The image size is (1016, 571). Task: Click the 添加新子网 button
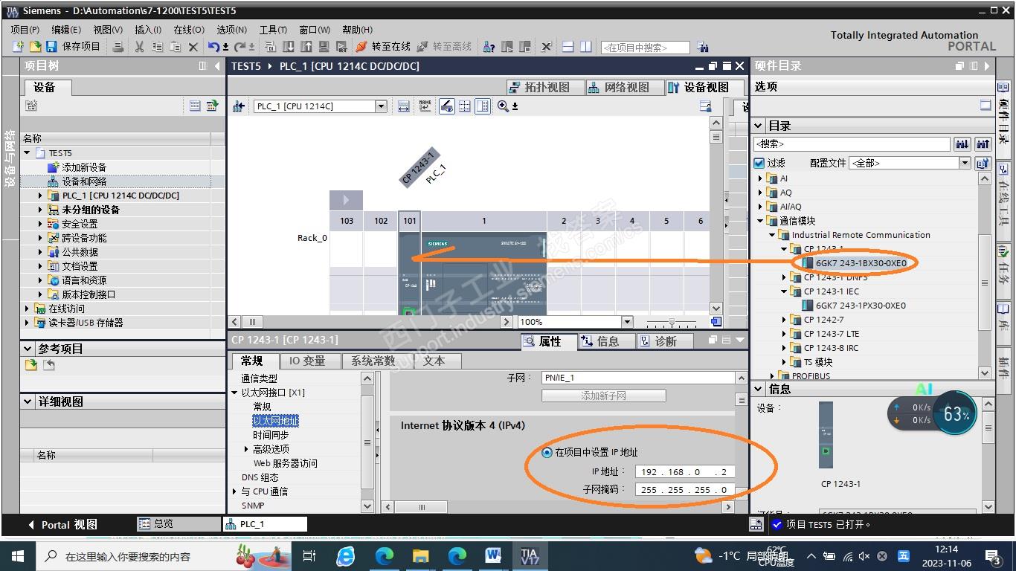pos(603,396)
